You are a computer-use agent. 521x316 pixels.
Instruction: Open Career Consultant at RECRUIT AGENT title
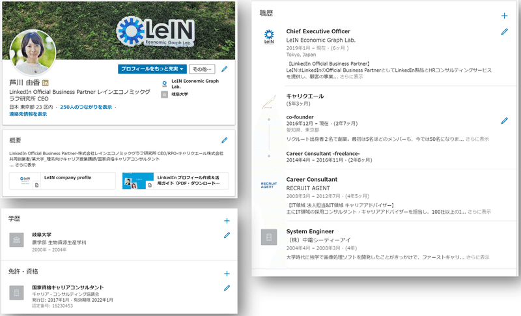pos(312,179)
